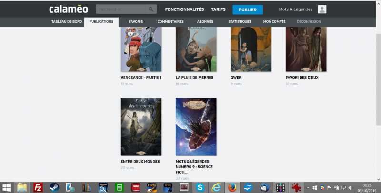
Task: Click the Calaméo logo
Action: [69, 9]
